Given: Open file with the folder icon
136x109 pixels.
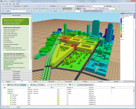Looking at the screenshot, I should coord(5,6).
